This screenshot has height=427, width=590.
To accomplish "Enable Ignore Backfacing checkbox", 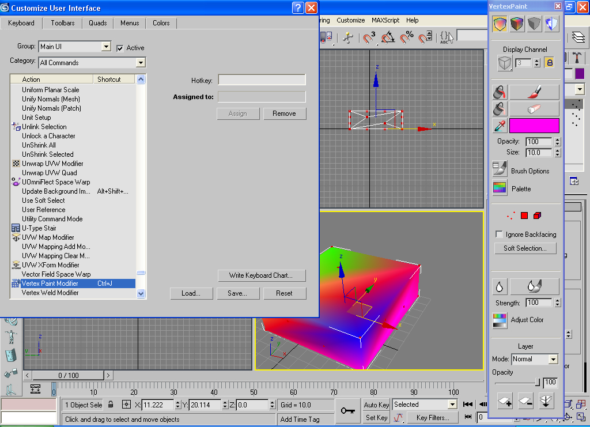I will pos(499,235).
